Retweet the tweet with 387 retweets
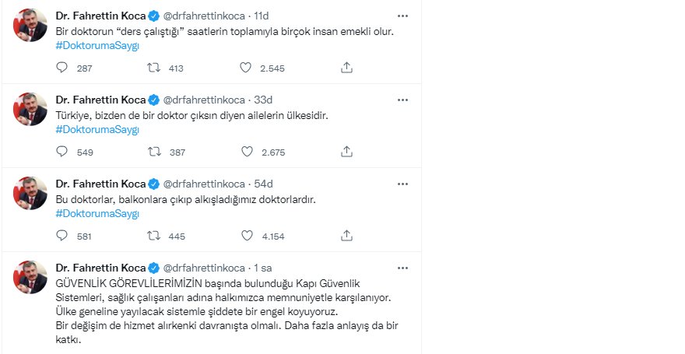 tap(153, 152)
